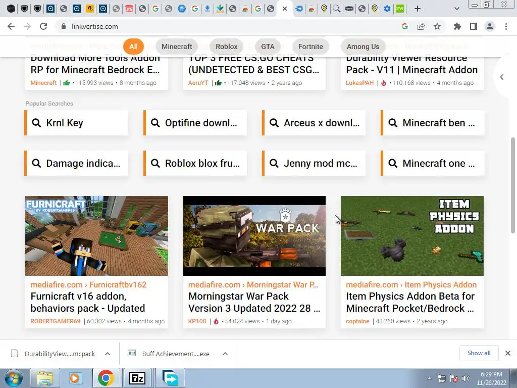Visit the ROBERTGAMER69 author link

pyautogui.click(x=56, y=321)
